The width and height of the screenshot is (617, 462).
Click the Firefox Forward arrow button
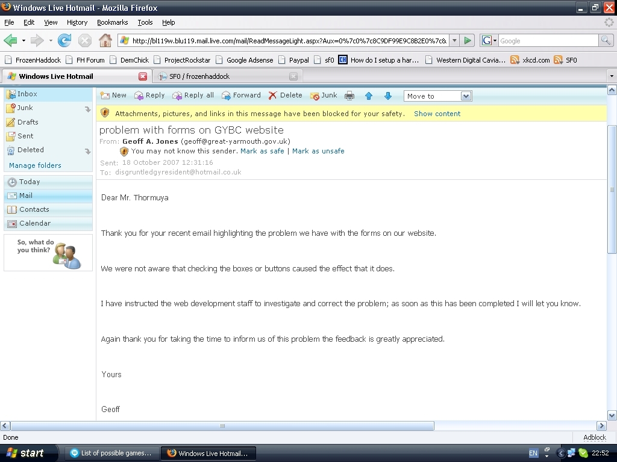click(x=37, y=40)
